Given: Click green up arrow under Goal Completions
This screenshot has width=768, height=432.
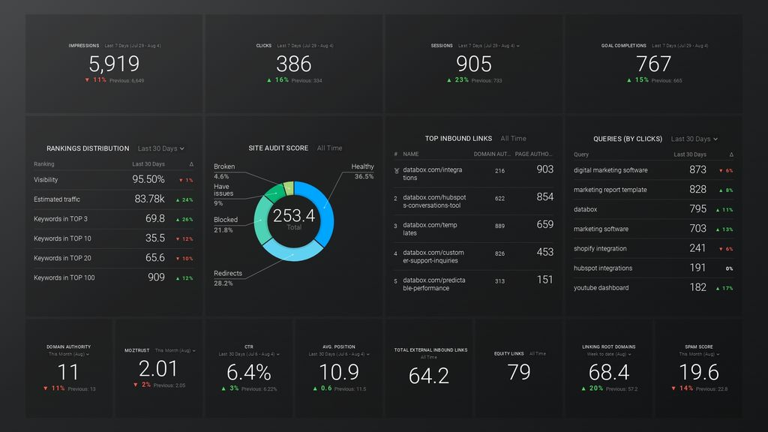Looking at the screenshot, I should 629,79.
